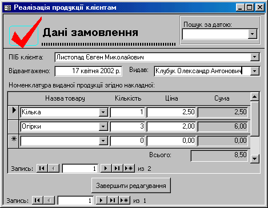Select the Огірки row selector

(x=13, y=126)
